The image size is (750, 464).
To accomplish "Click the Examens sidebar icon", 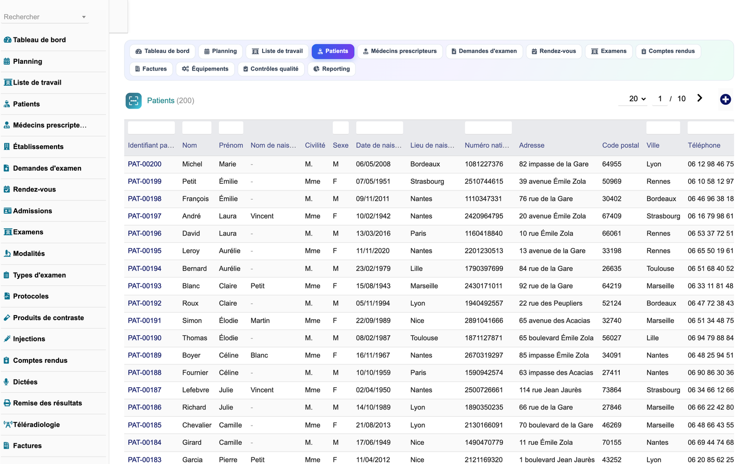I will (x=8, y=232).
